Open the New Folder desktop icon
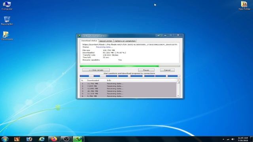The image size is (253, 142). point(244,6)
